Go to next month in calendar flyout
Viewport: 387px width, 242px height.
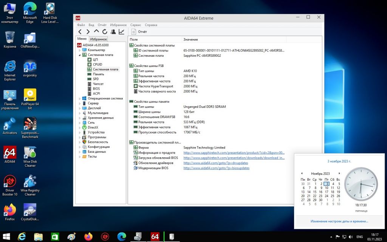pyautogui.click(x=339, y=173)
